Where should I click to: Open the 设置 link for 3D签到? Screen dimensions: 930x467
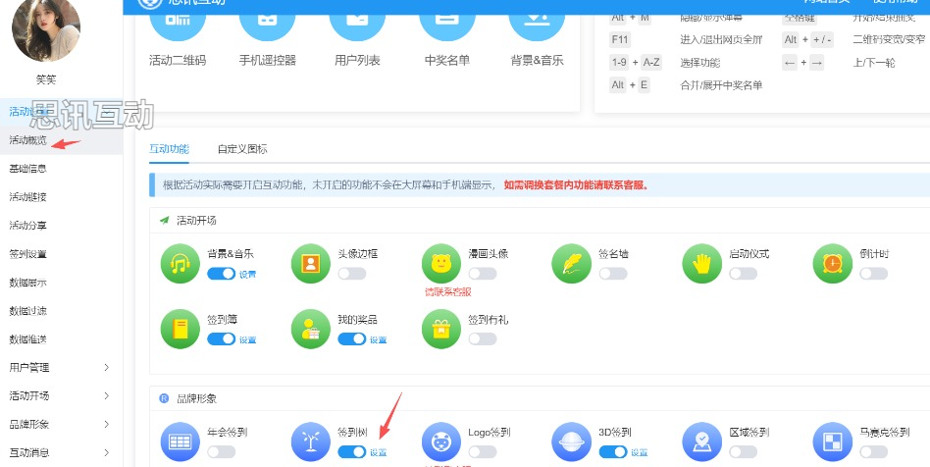[639, 453]
